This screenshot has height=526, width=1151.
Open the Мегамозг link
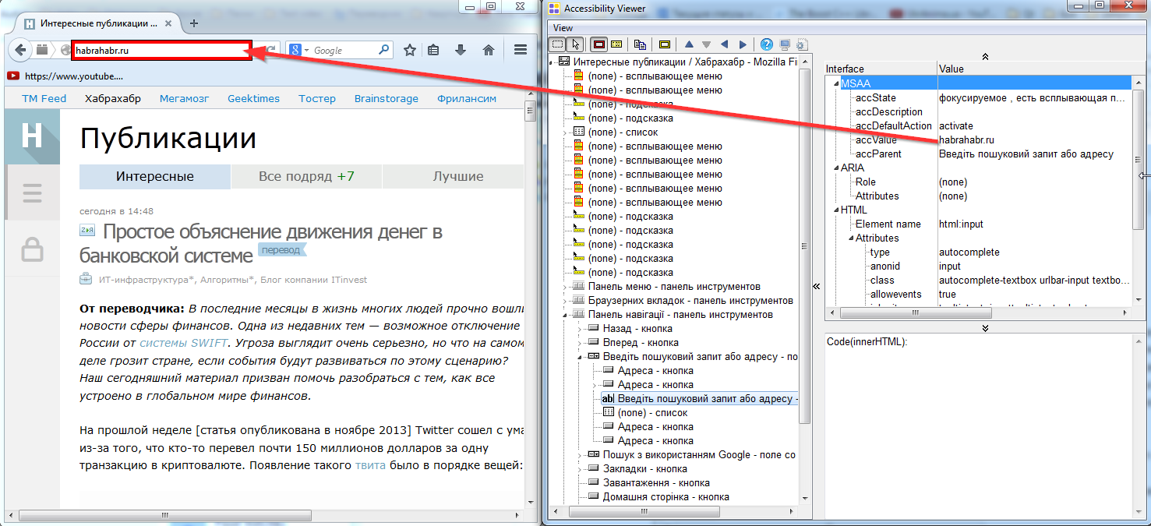185,98
